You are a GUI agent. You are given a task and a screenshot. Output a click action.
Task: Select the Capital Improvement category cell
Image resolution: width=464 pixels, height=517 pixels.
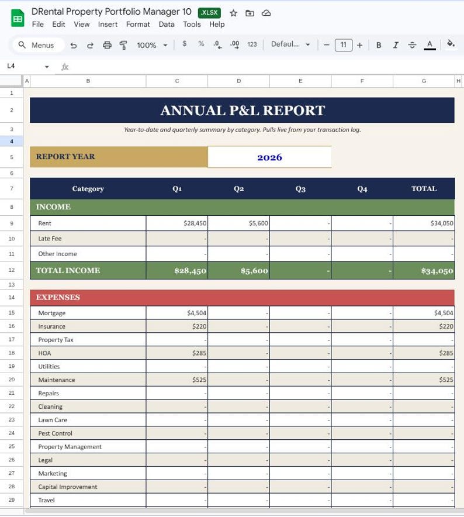point(88,487)
